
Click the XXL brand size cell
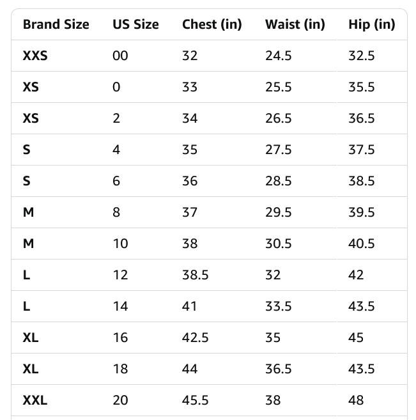35,401
